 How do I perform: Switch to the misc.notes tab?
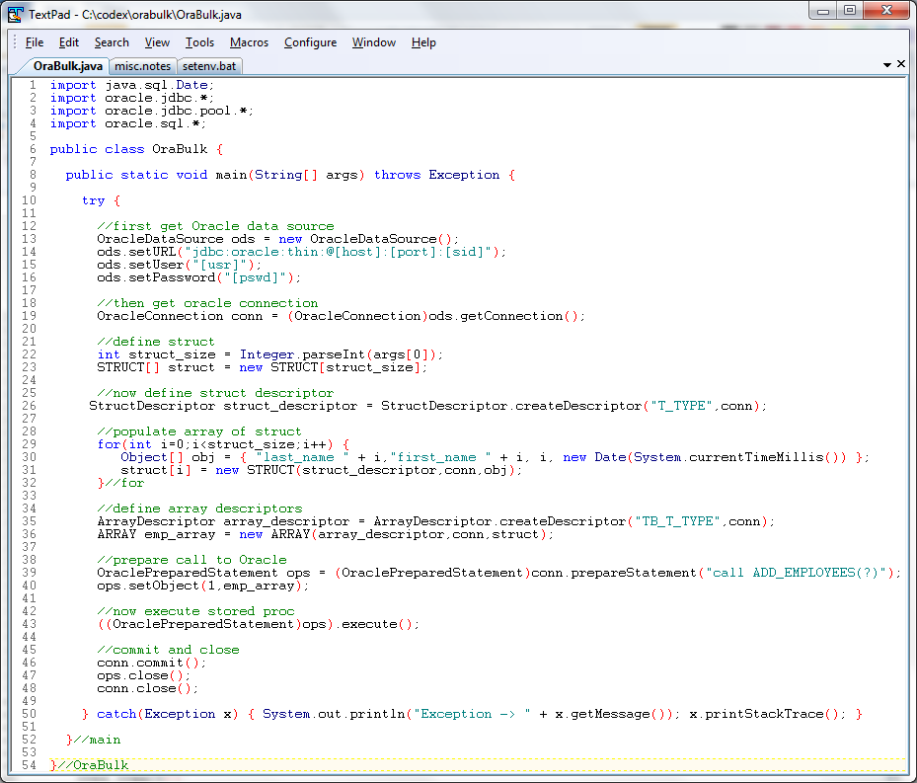pyautogui.click(x=143, y=66)
